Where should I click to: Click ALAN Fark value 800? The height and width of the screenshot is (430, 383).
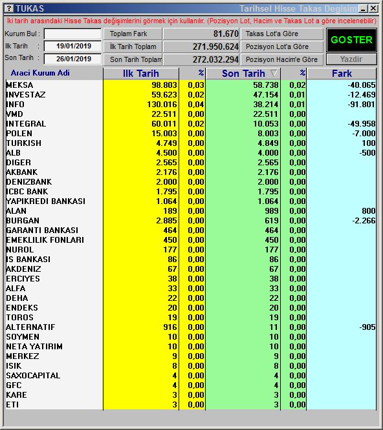click(368, 211)
